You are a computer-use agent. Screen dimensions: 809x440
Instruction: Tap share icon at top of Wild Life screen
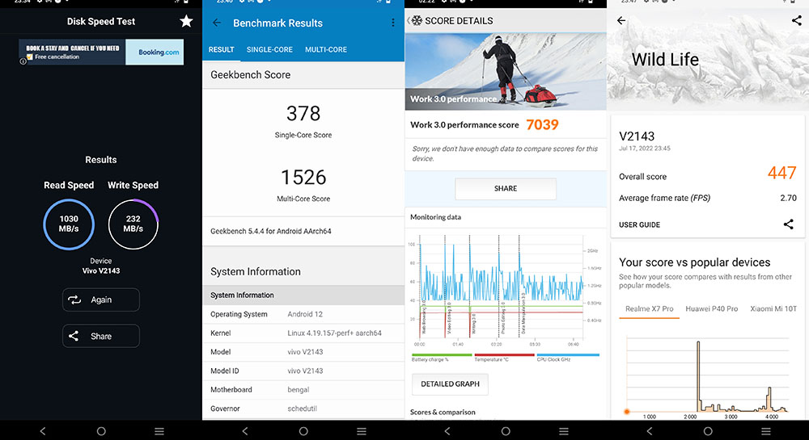click(x=796, y=20)
